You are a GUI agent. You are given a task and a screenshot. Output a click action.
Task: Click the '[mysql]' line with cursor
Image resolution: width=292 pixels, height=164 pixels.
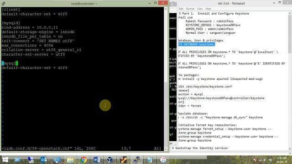tap(10, 63)
